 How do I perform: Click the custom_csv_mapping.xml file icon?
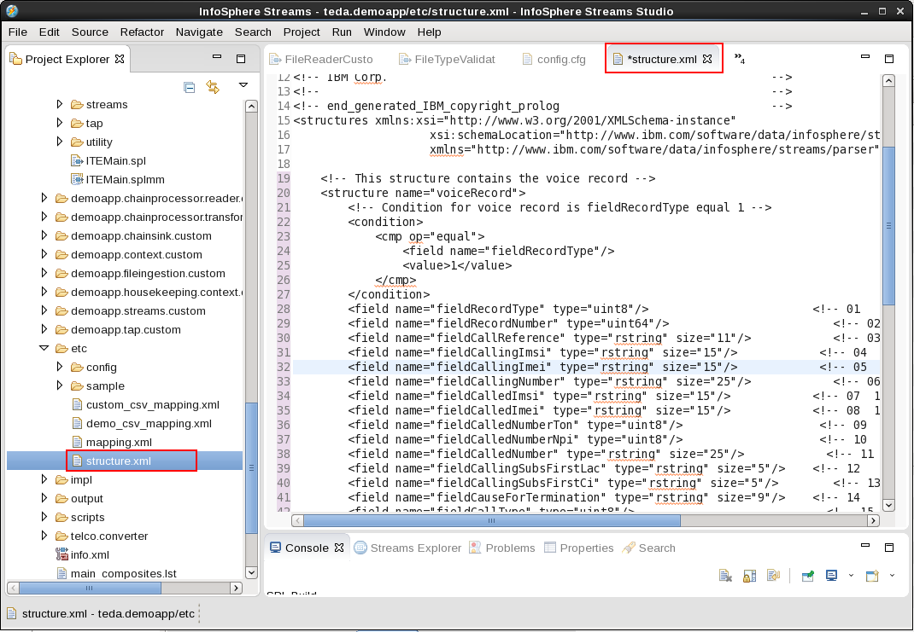(77, 404)
